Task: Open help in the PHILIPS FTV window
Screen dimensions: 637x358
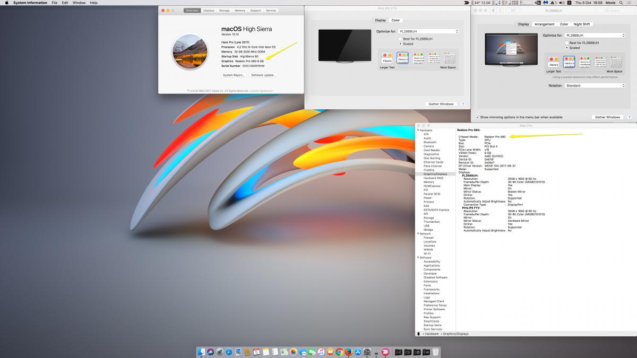Action: tap(463, 104)
